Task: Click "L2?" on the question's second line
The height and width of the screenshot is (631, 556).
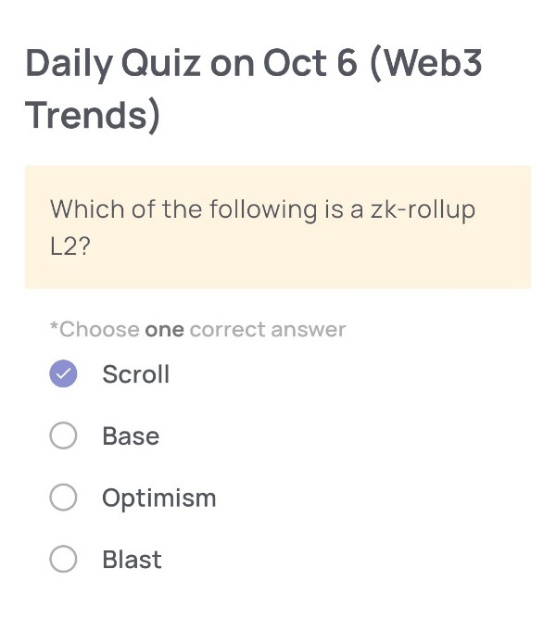Action: pyautogui.click(x=69, y=248)
